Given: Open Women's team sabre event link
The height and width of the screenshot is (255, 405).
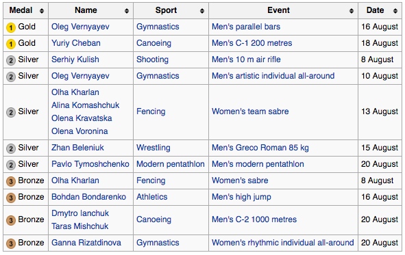Looking at the screenshot, I should coord(250,111).
